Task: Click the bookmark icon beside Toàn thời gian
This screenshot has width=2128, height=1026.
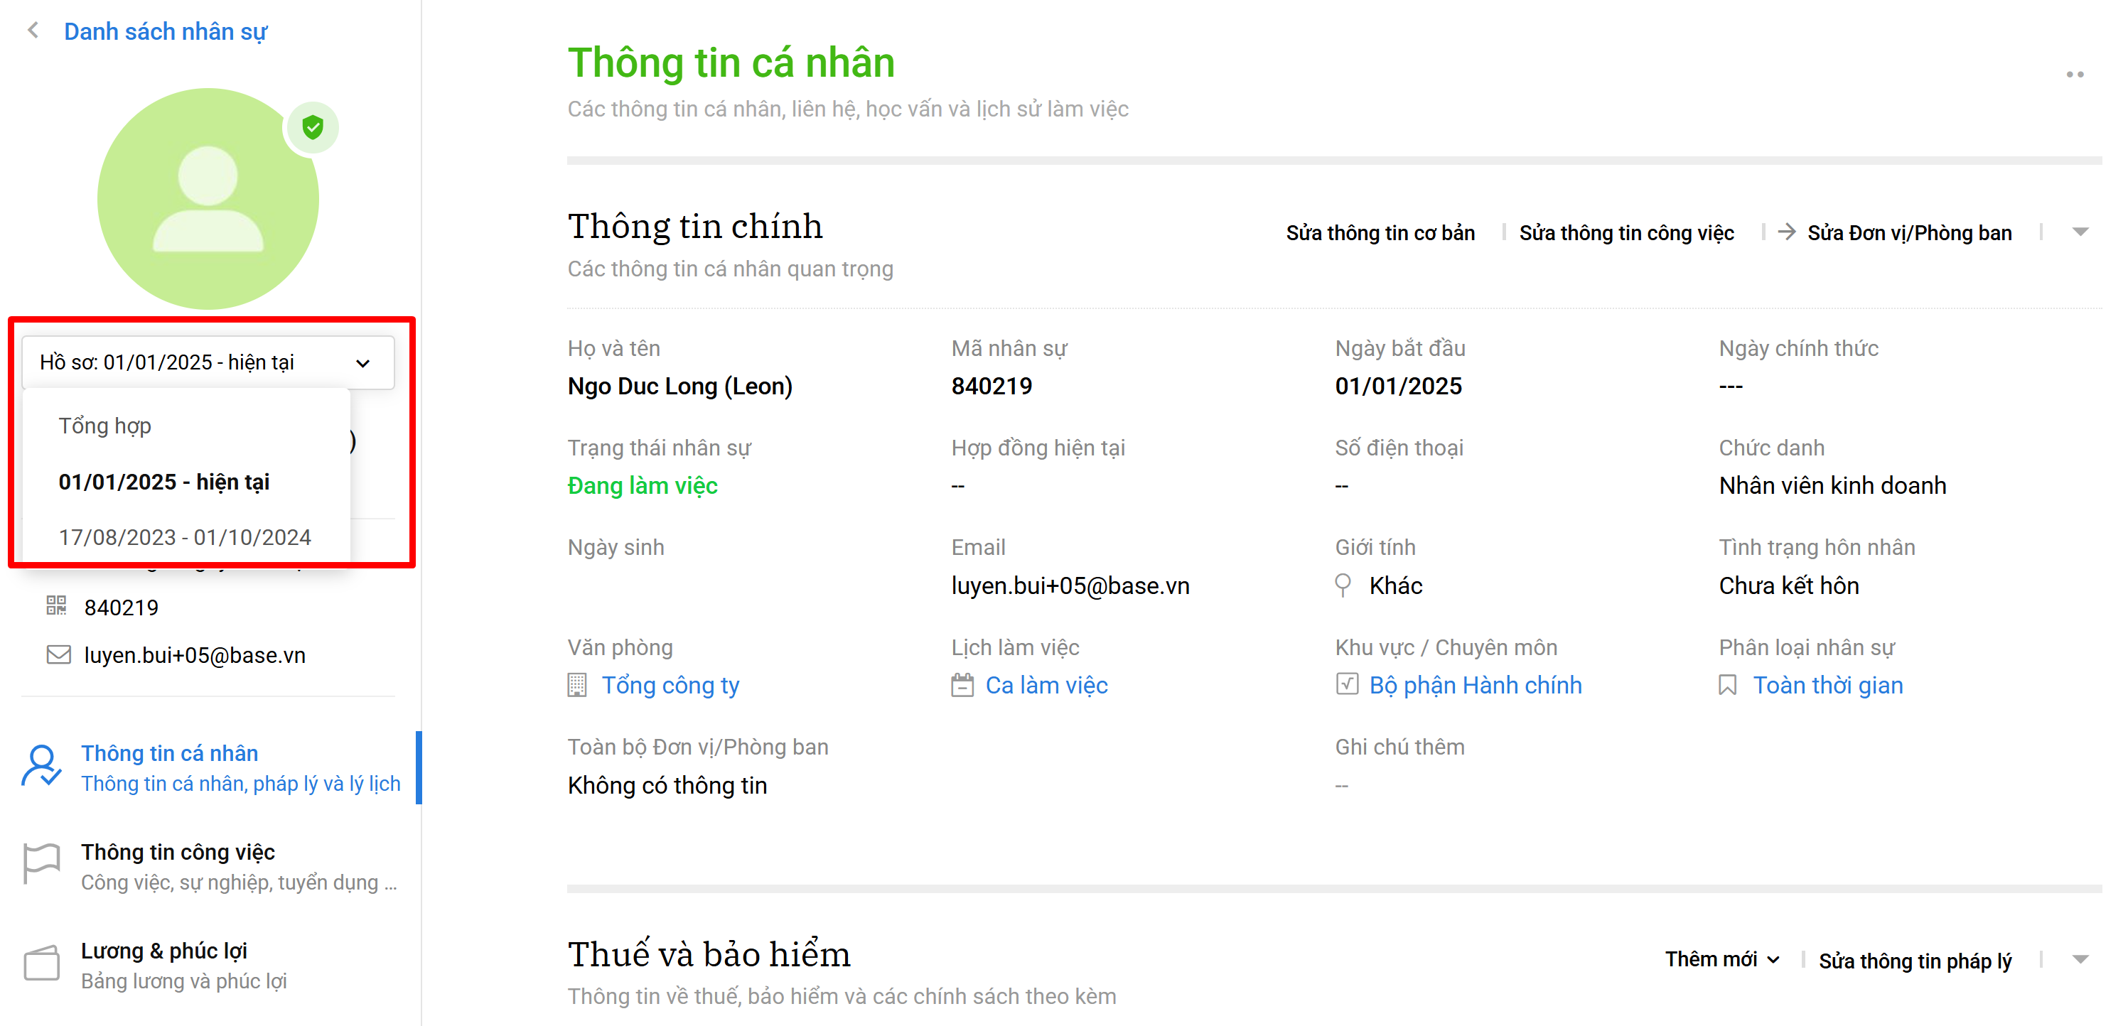Action: tap(1726, 685)
